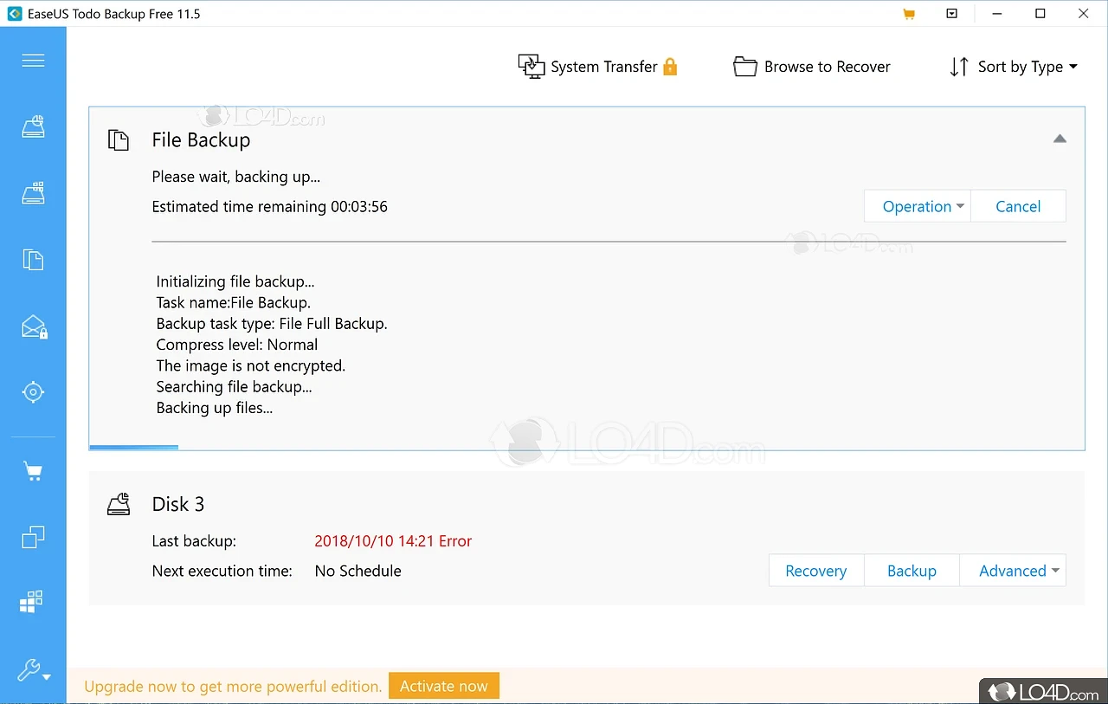
Task: Click the '2018/10/10 14:21 Error' status
Action: coord(393,541)
